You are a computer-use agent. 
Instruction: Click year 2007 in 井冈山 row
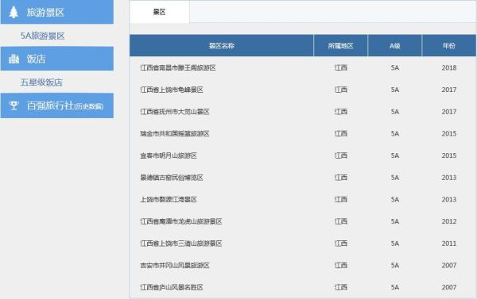pyautogui.click(x=449, y=266)
